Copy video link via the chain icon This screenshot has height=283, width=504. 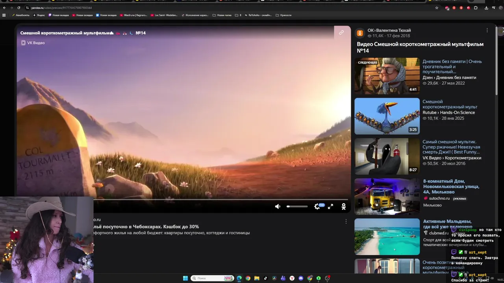pyautogui.click(x=341, y=33)
